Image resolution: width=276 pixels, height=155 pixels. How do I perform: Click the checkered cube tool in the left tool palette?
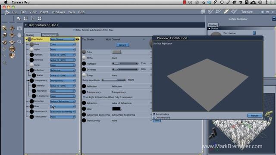pos(12,56)
